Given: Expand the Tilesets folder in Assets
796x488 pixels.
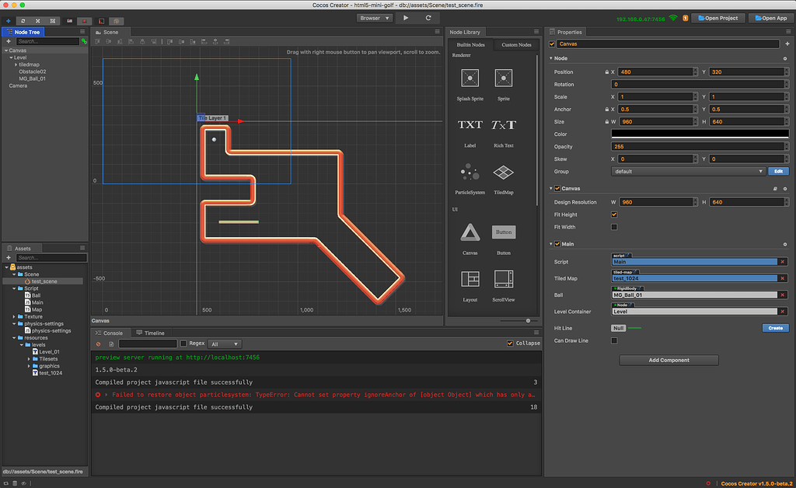Looking at the screenshot, I should pos(29,359).
